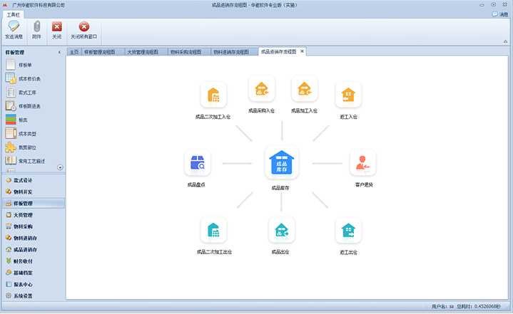Select the highlighted 样板管理 module
513x314 pixels.
[34, 204]
